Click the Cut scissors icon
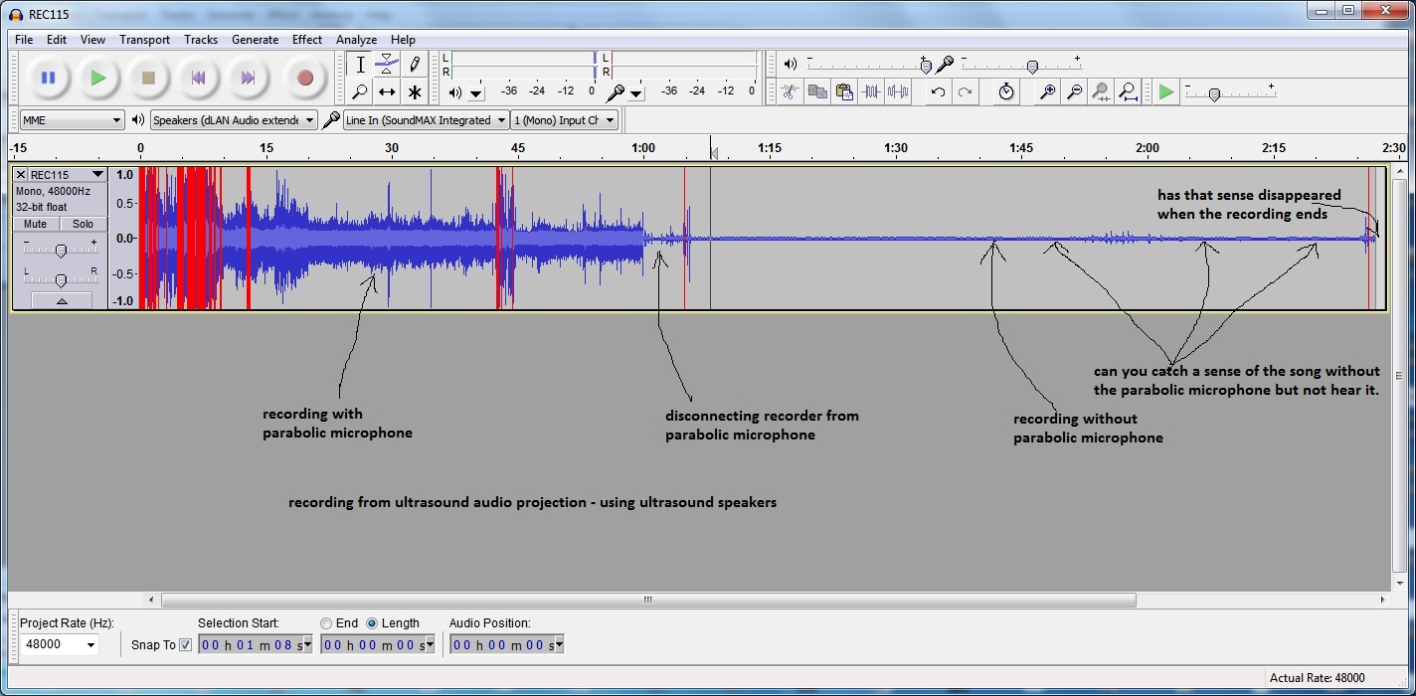 click(x=790, y=91)
